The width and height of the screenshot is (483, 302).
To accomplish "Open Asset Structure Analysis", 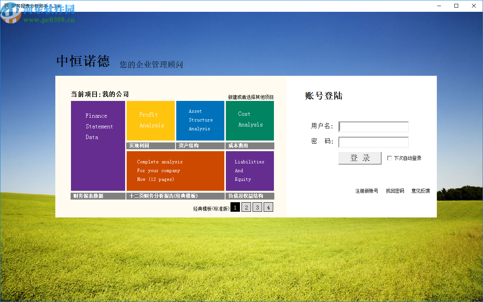I will [200, 121].
